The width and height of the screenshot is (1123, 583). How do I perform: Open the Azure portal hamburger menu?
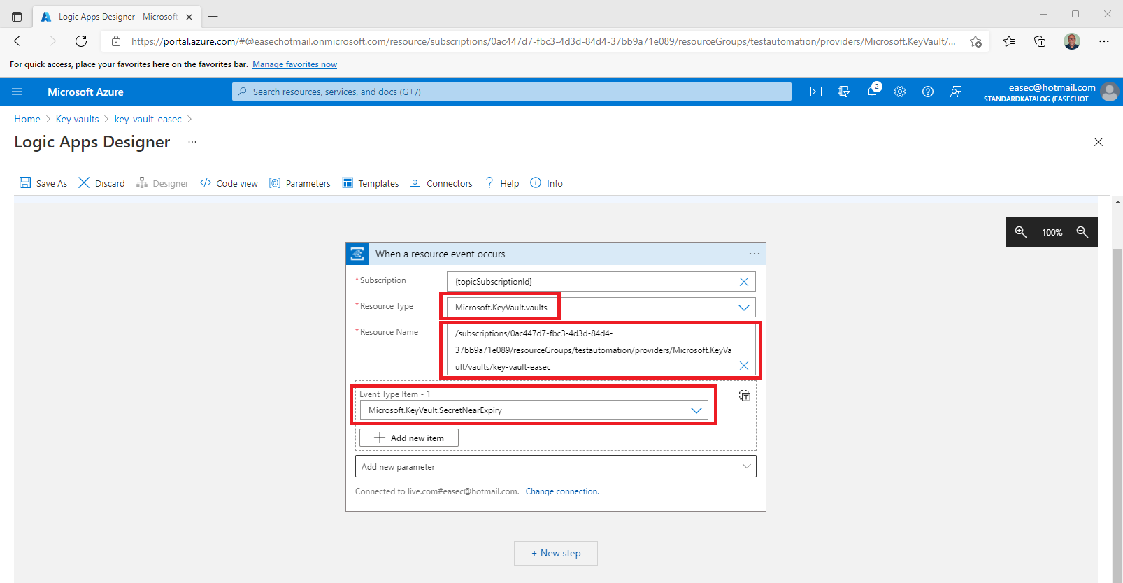click(17, 92)
